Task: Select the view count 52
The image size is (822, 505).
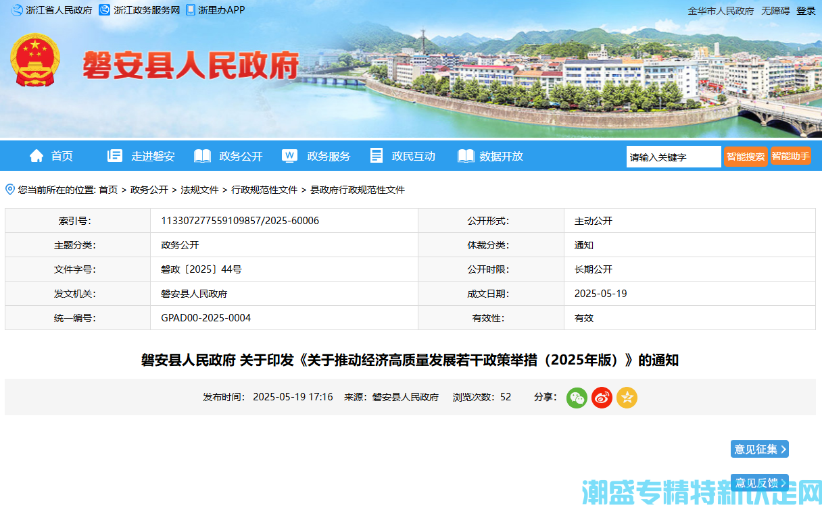Action: [506, 397]
